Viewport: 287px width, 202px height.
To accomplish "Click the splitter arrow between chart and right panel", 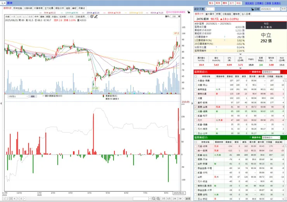I will coord(192,104).
